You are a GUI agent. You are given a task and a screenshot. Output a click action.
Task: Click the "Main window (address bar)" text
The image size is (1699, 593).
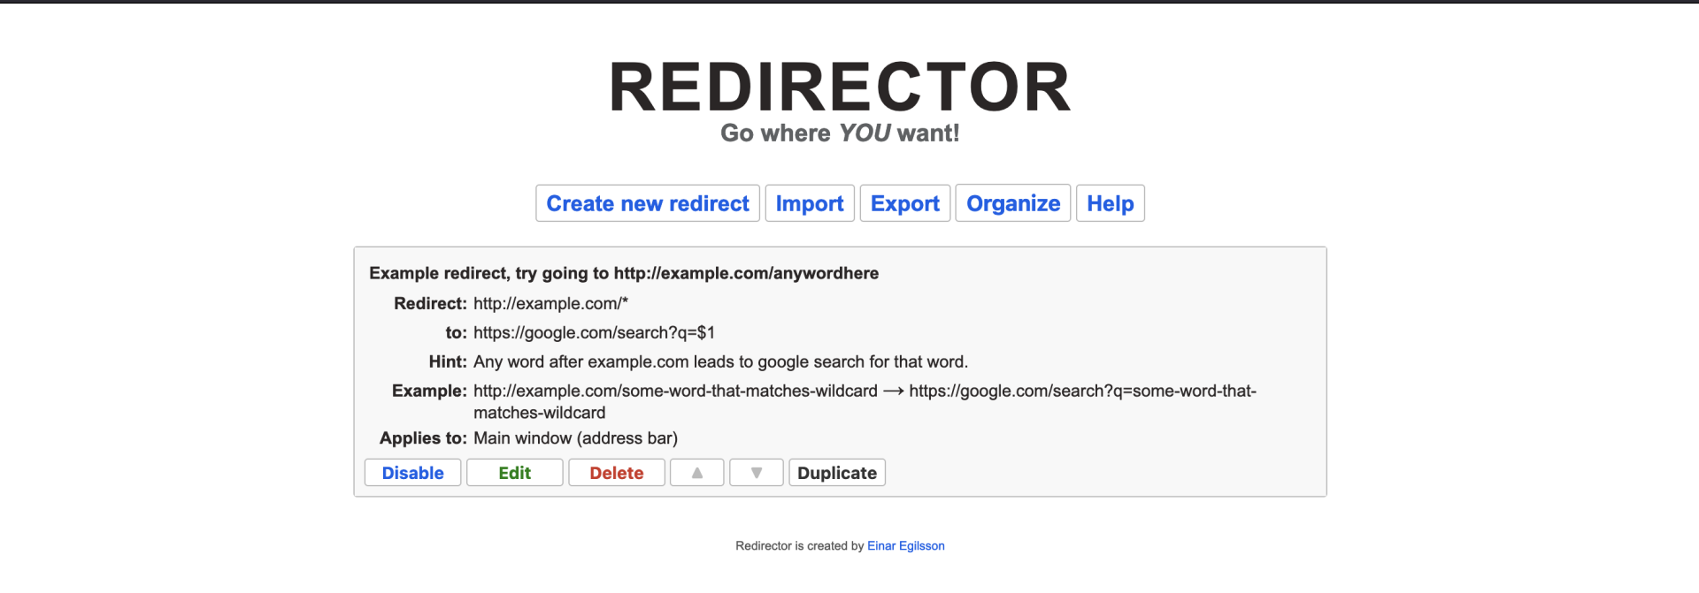coord(575,438)
